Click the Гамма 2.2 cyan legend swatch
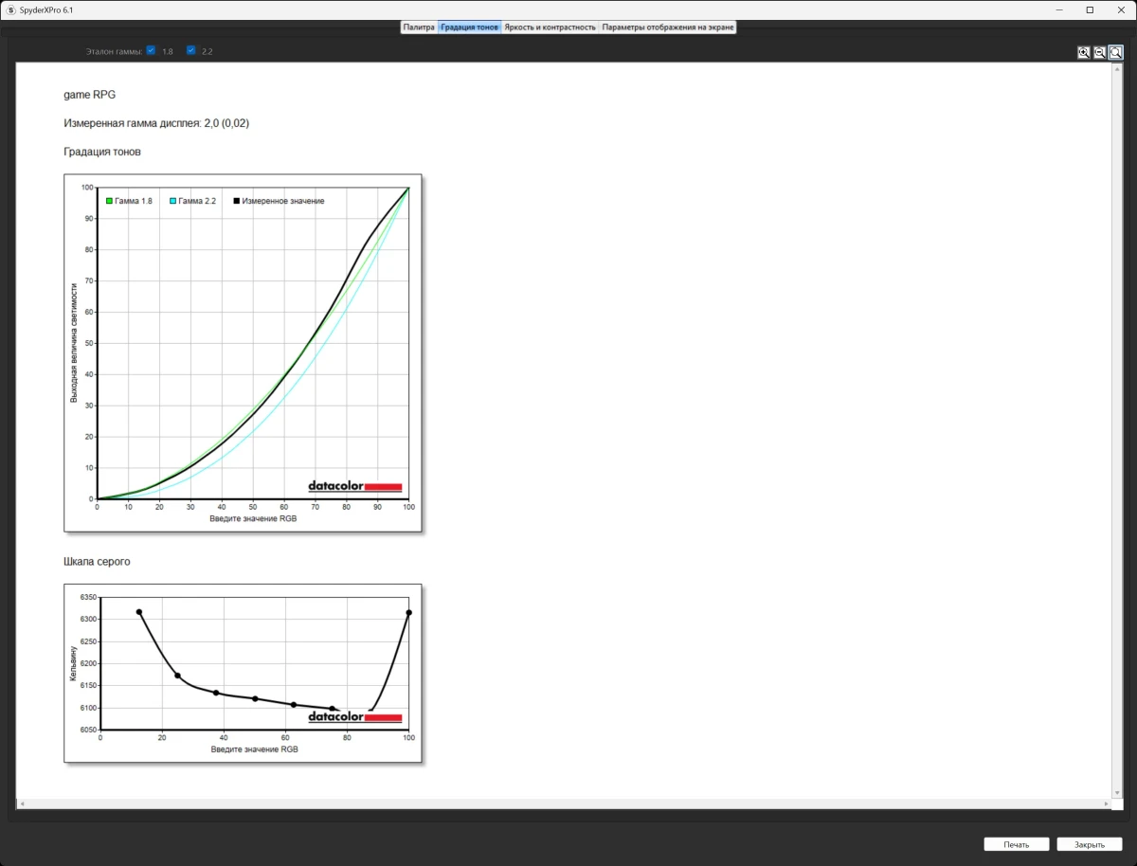The image size is (1137, 866). click(x=173, y=201)
